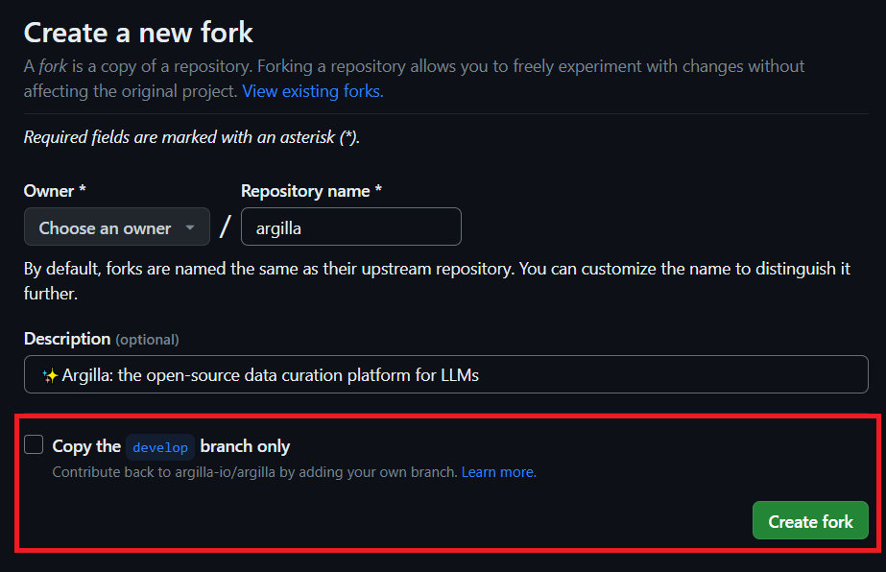
Task: Click the sparkles emoji in the description
Action: click(x=50, y=375)
